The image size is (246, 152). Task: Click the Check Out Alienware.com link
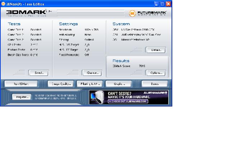click(128, 101)
